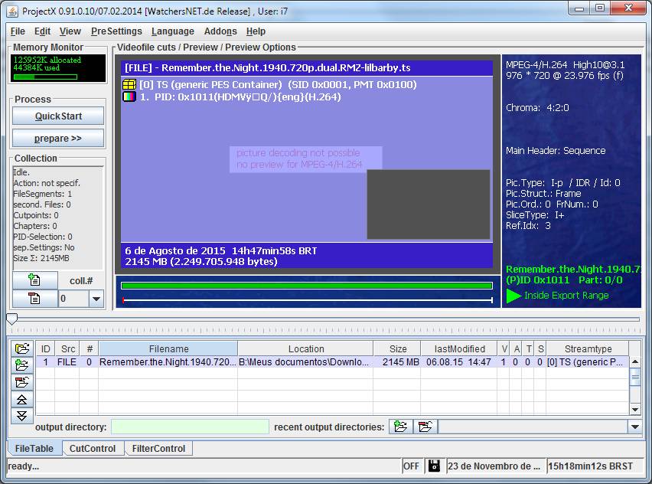Viewport: 652px width, 484px height.
Task: Add a recent output directory
Action: [401, 427]
